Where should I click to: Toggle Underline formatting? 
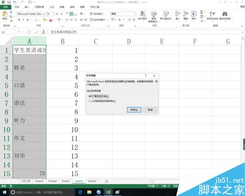tap(27, 20)
